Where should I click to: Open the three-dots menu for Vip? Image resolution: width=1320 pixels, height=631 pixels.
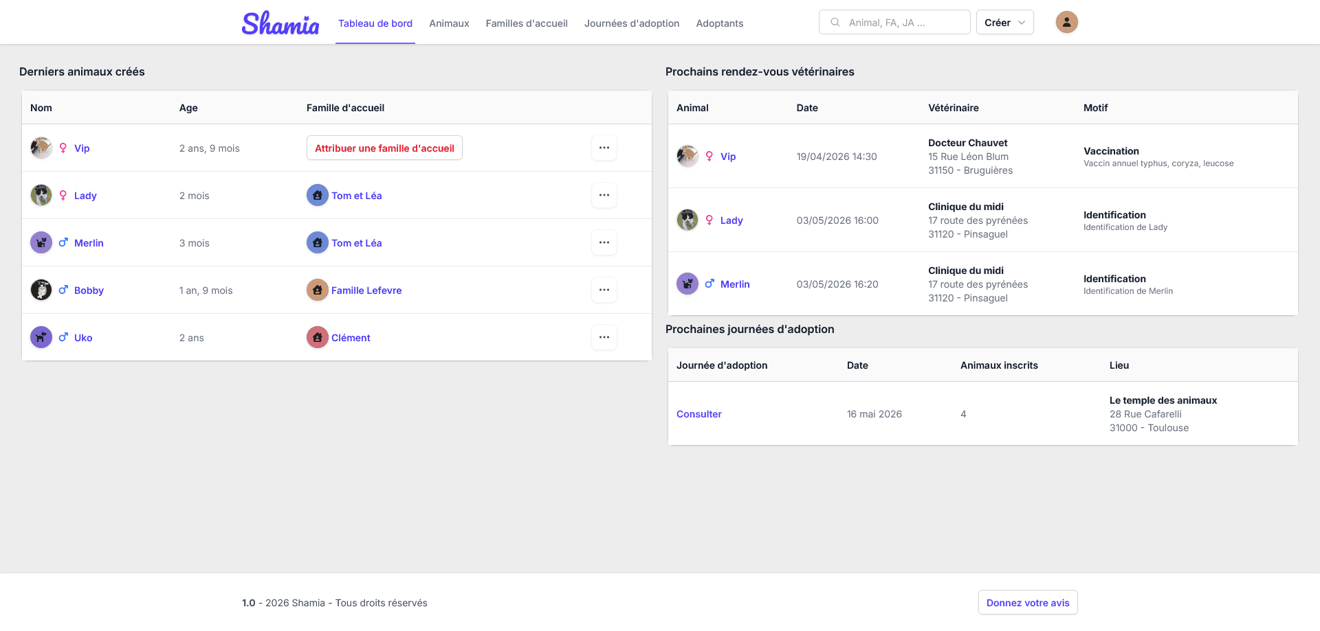tap(604, 148)
